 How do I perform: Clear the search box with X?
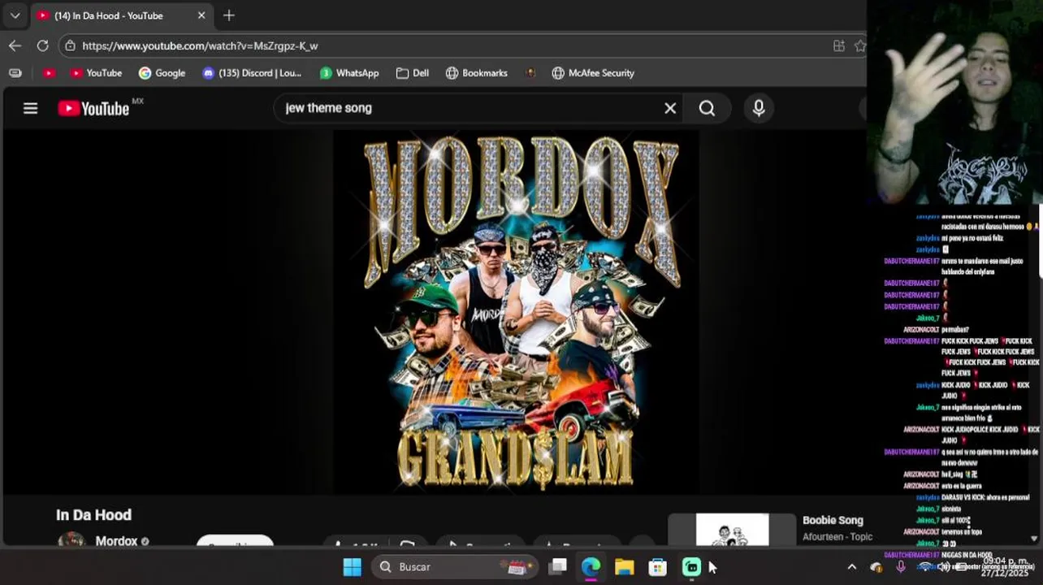pos(670,108)
